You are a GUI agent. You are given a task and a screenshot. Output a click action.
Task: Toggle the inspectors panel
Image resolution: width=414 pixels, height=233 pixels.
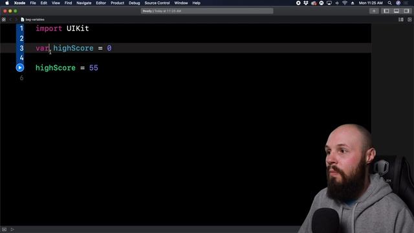pyautogui.click(x=406, y=11)
